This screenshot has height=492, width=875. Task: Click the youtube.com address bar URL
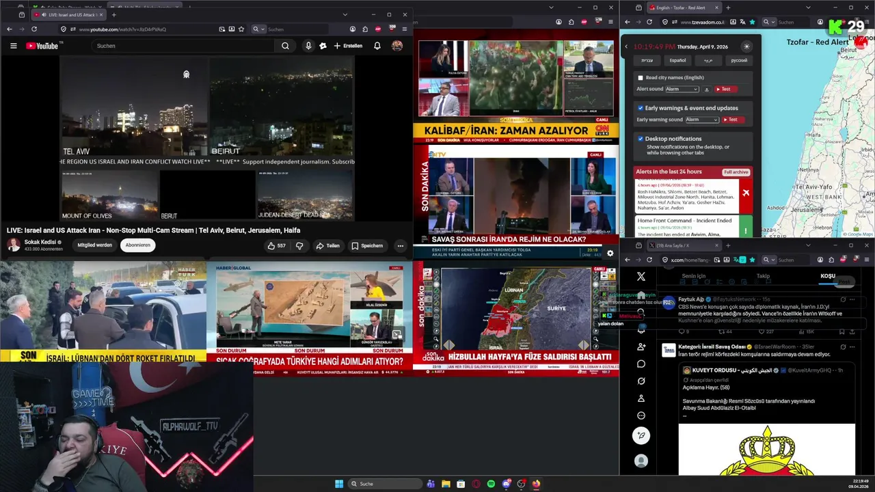click(x=122, y=29)
